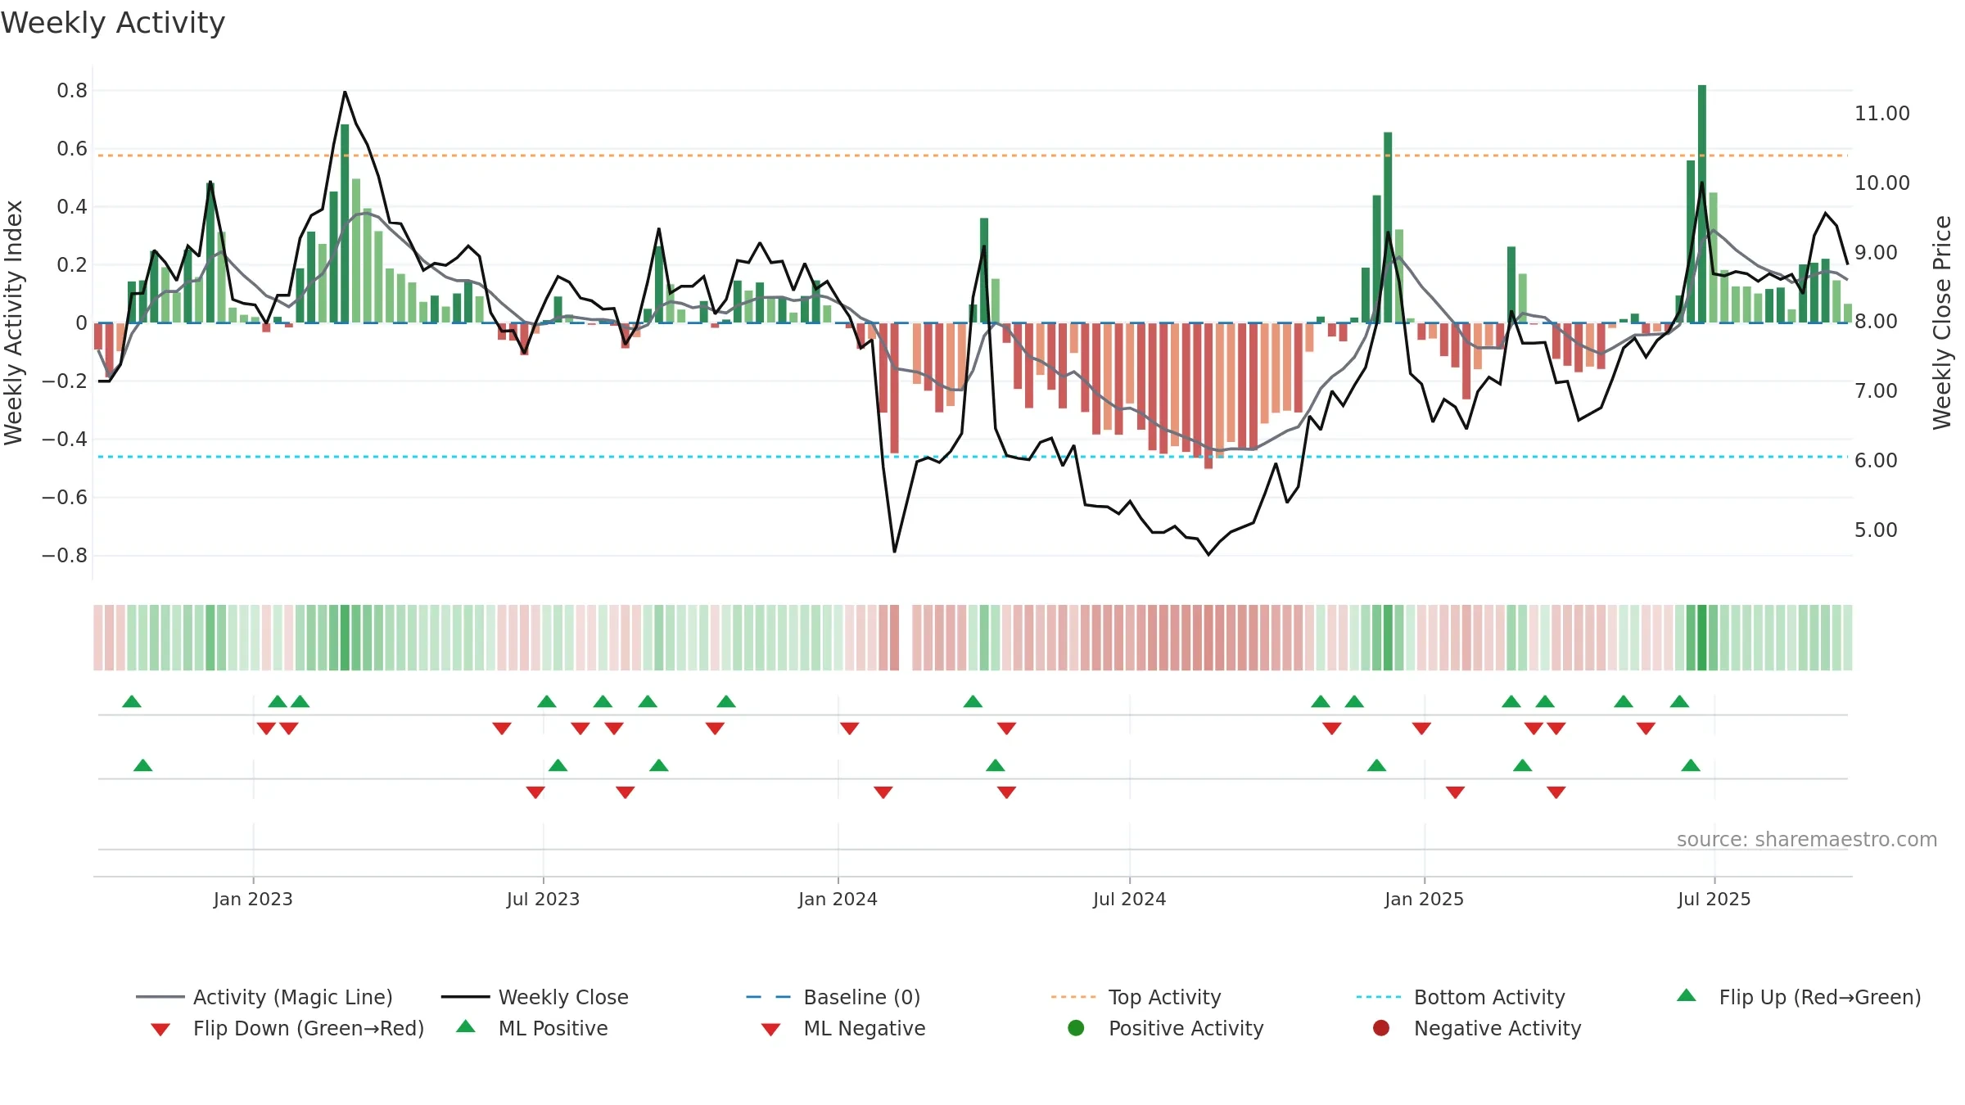The width and height of the screenshot is (1965, 1105).
Task: Click the Jul 2024 axis label
Action: click(x=1129, y=899)
